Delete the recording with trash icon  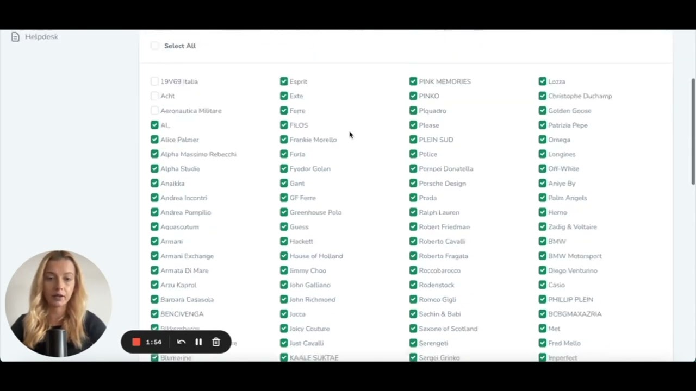click(216, 342)
